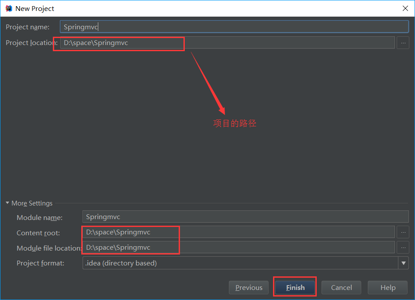Viewport: 415px width, 300px height.
Task: Click the 'Project name:' label
Action: click(x=28, y=27)
